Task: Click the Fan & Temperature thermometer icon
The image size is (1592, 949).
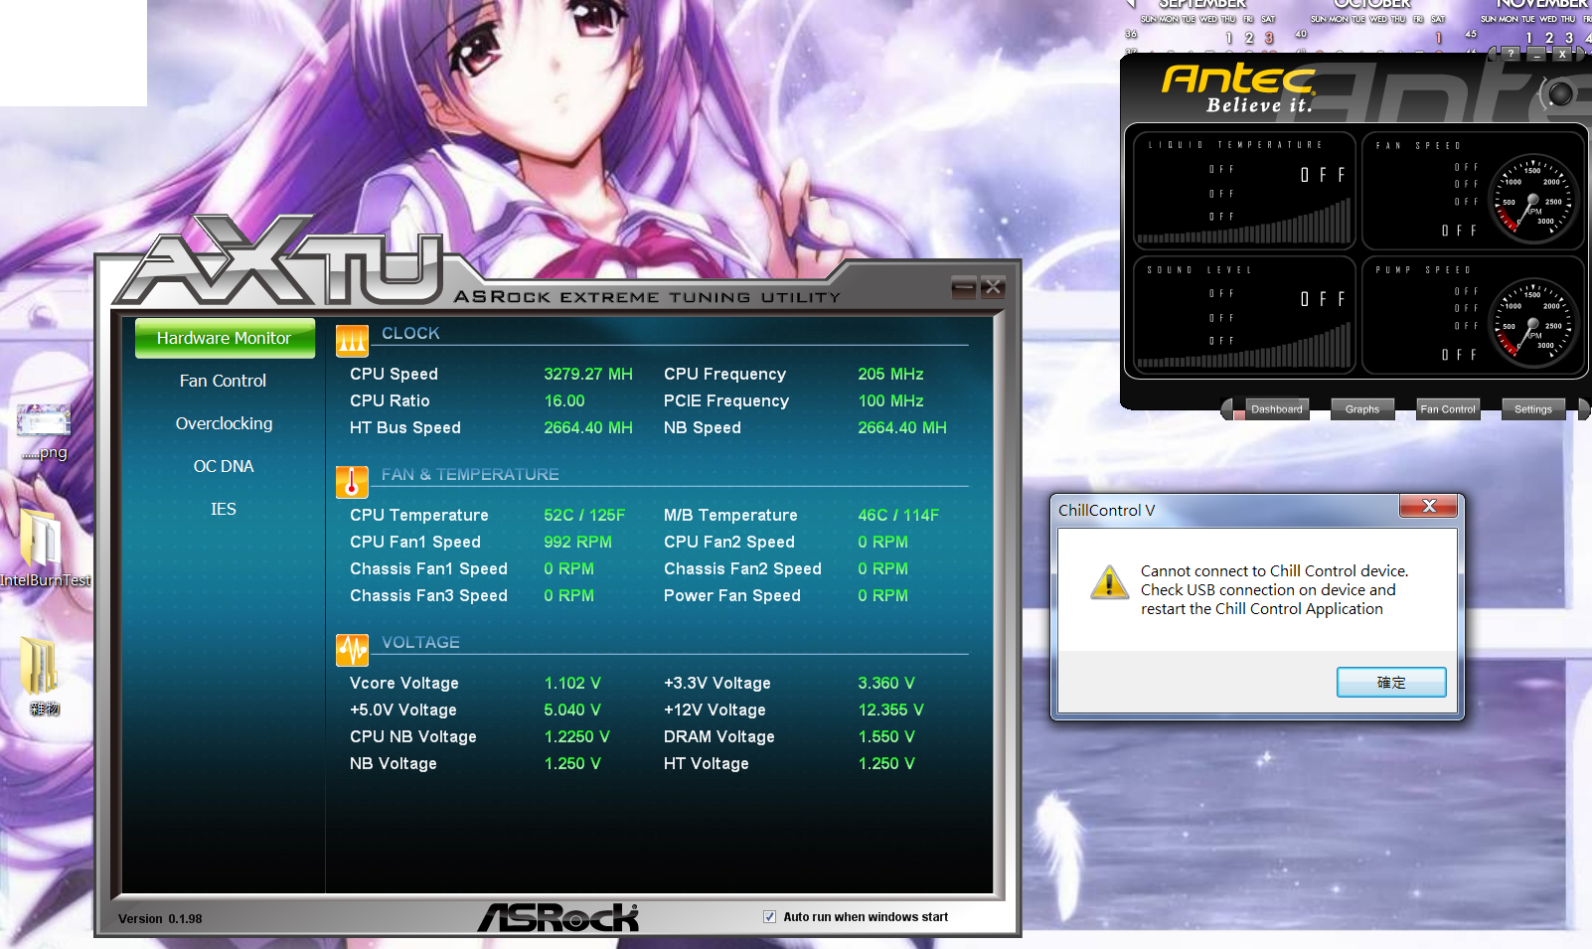Action: coord(352,482)
